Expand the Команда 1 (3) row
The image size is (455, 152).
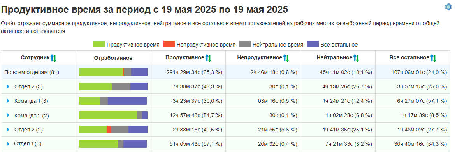point(8,101)
